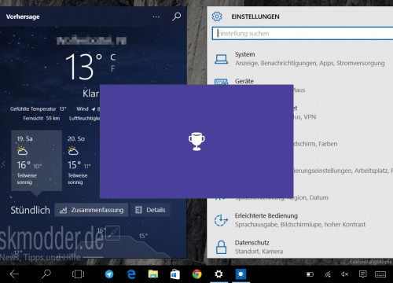Click the Stündlich heading
The image size is (393, 283).
pyautogui.click(x=30, y=210)
